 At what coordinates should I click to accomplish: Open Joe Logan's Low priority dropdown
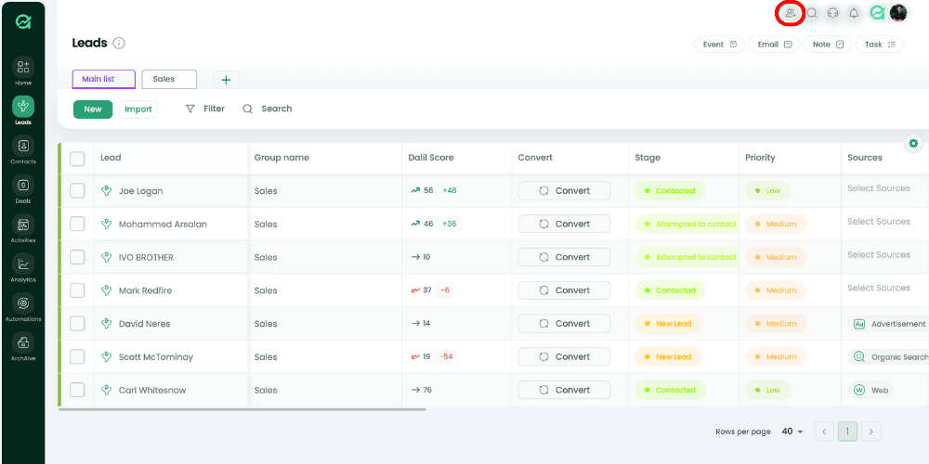tap(768, 190)
